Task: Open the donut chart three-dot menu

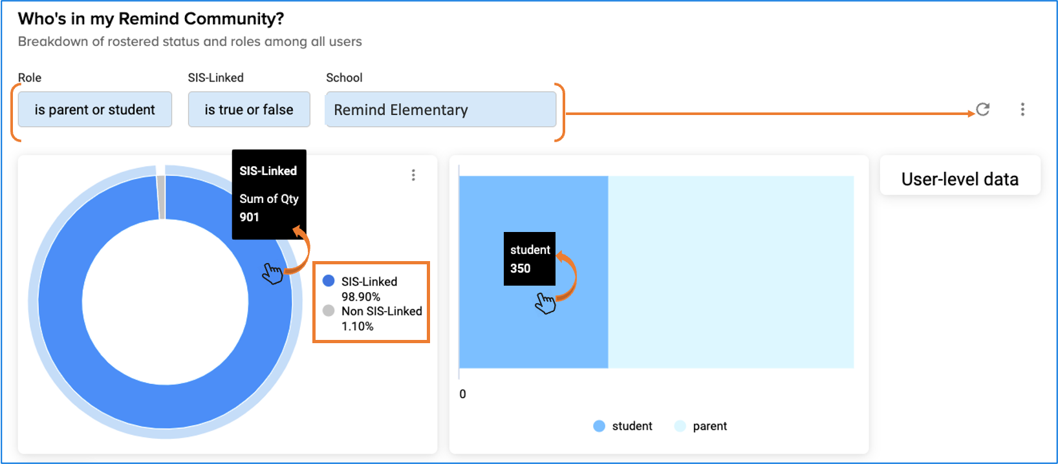Action: (413, 175)
